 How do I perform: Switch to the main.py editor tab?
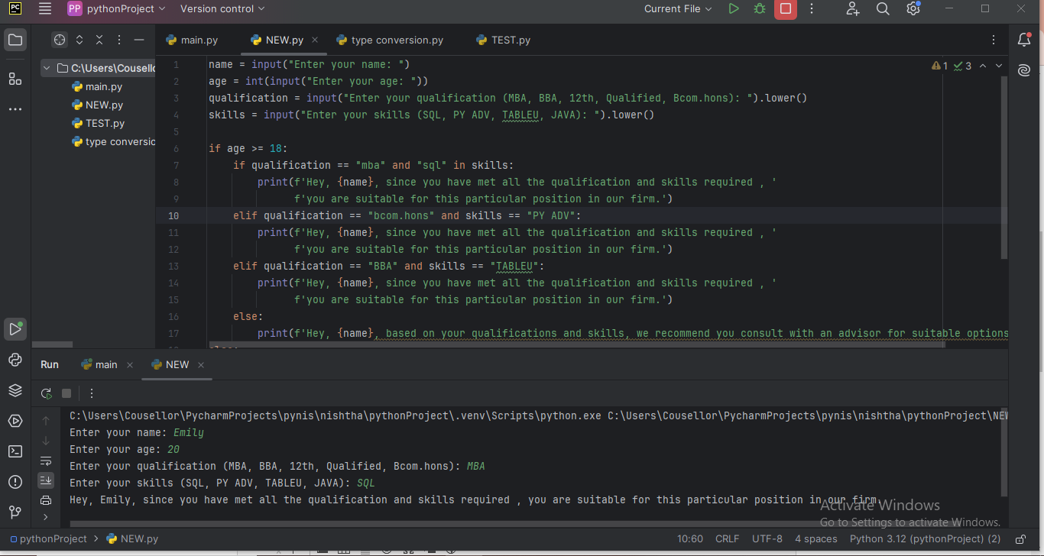pos(192,40)
